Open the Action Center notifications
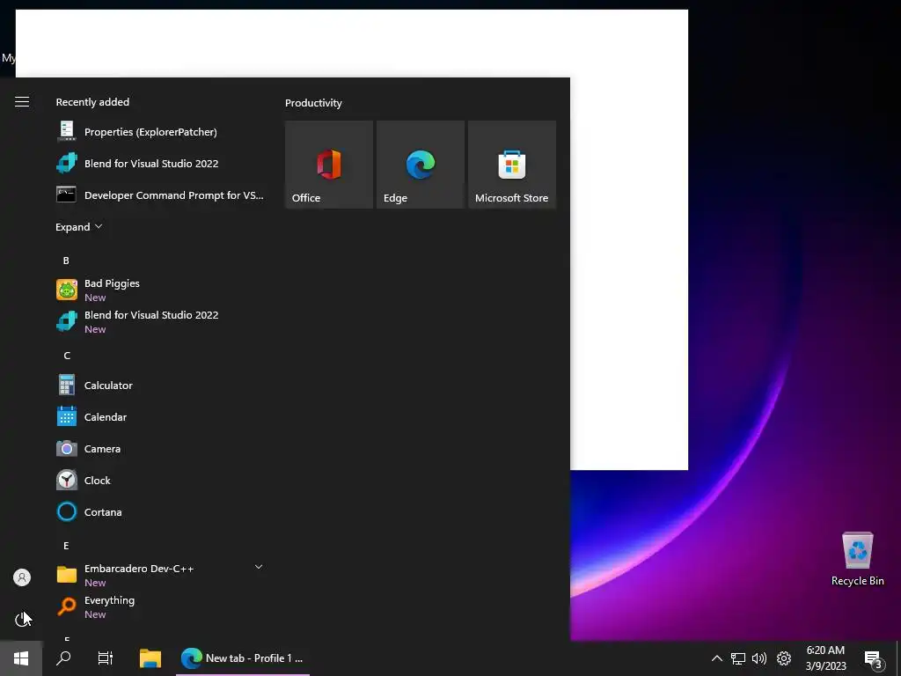 point(874,659)
